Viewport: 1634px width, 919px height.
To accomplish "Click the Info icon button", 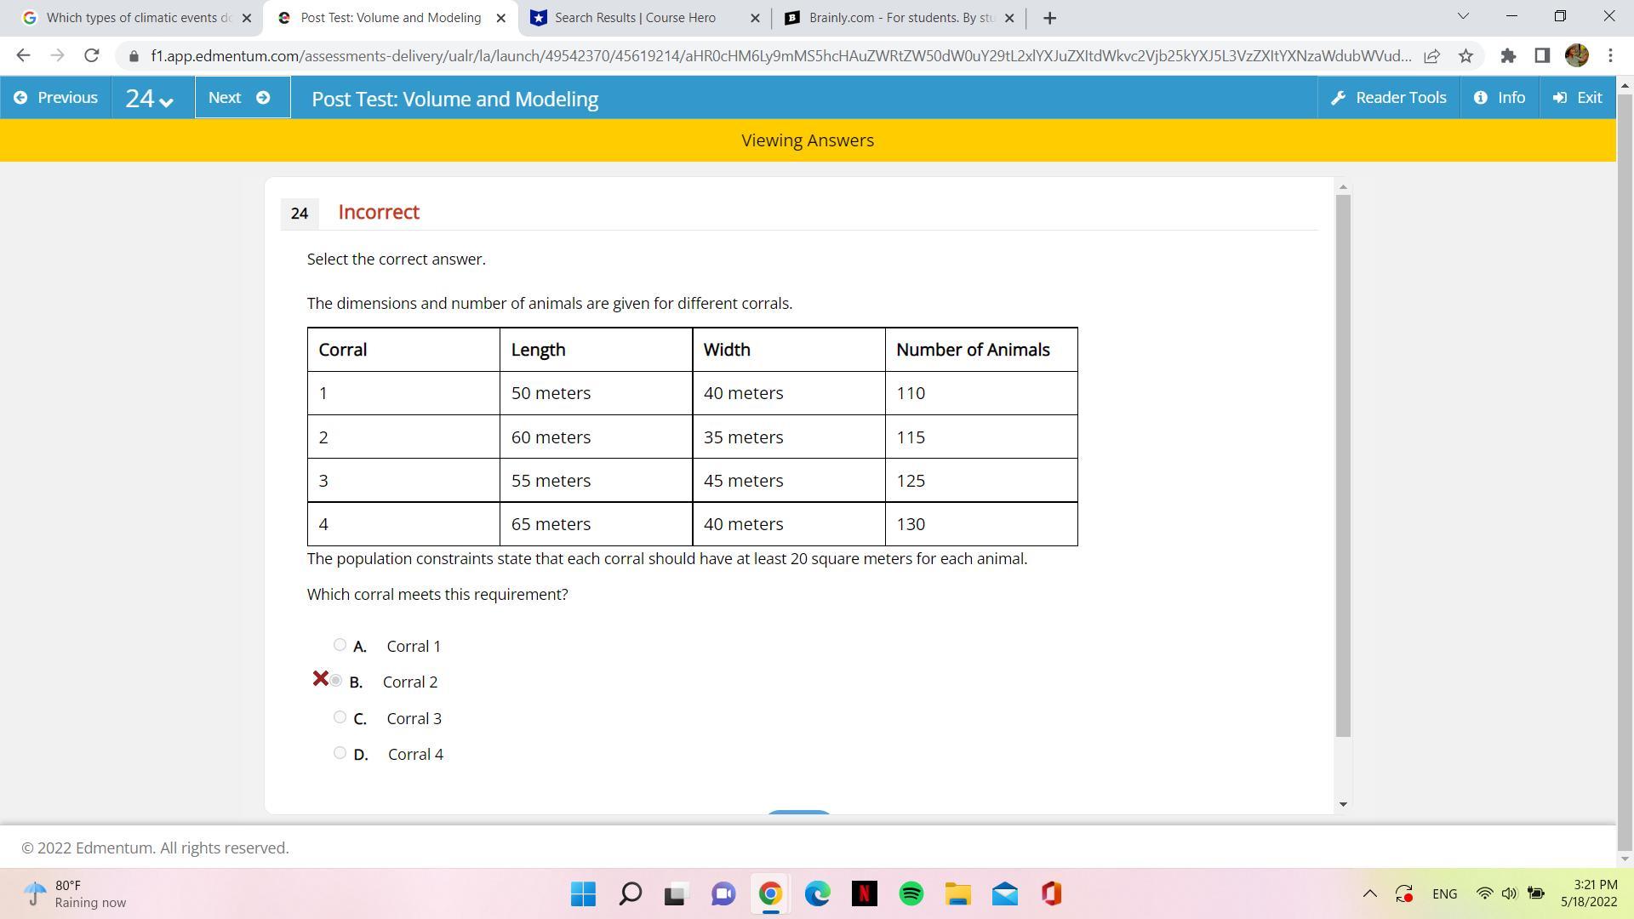I will [1499, 98].
